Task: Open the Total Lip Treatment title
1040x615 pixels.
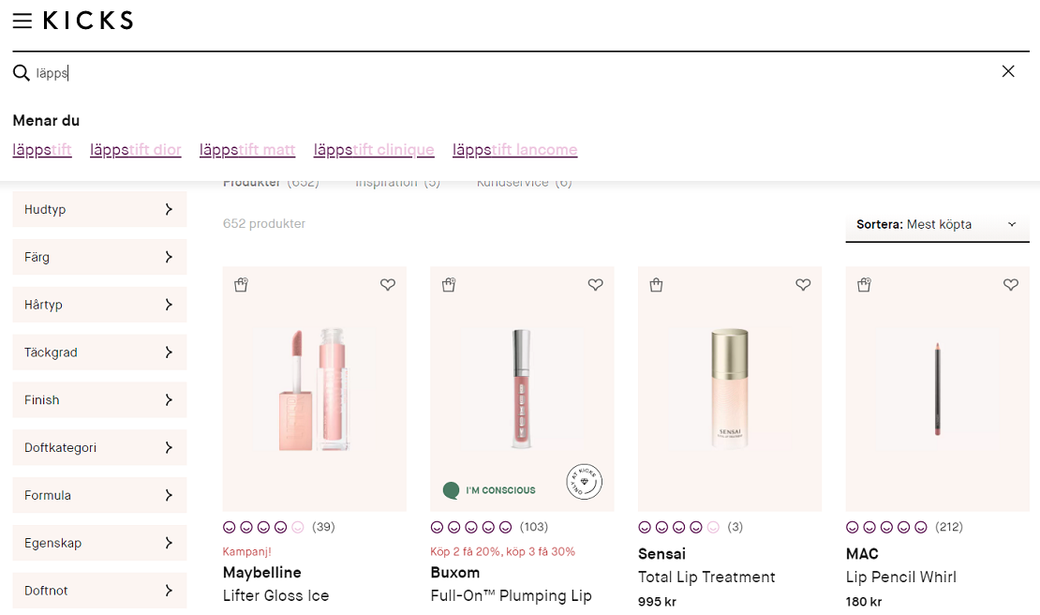Action: coord(706,577)
